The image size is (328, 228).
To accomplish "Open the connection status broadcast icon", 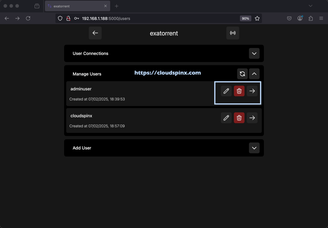I will click(x=233, y=33).
